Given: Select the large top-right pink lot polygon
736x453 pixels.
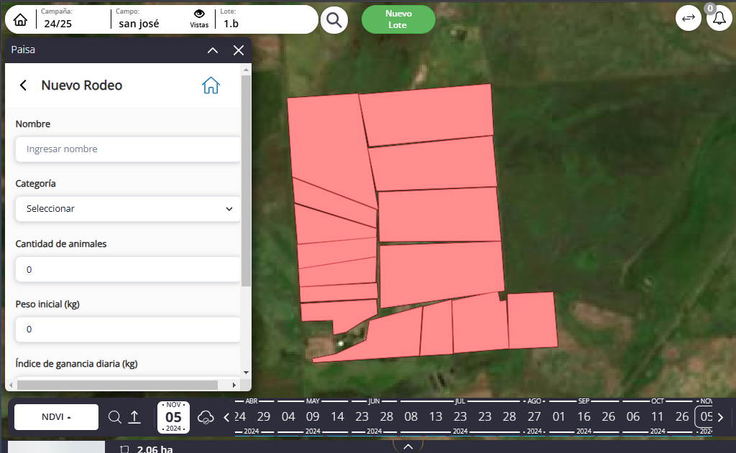Looking at the screenshot, I should coord(427,115).
